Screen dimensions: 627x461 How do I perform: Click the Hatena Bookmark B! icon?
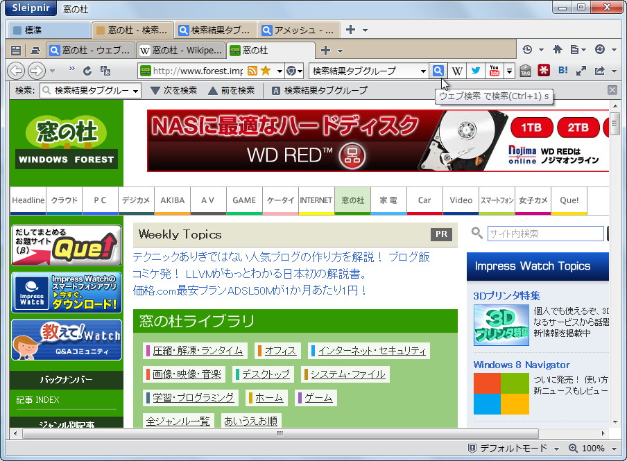point(563,70)
